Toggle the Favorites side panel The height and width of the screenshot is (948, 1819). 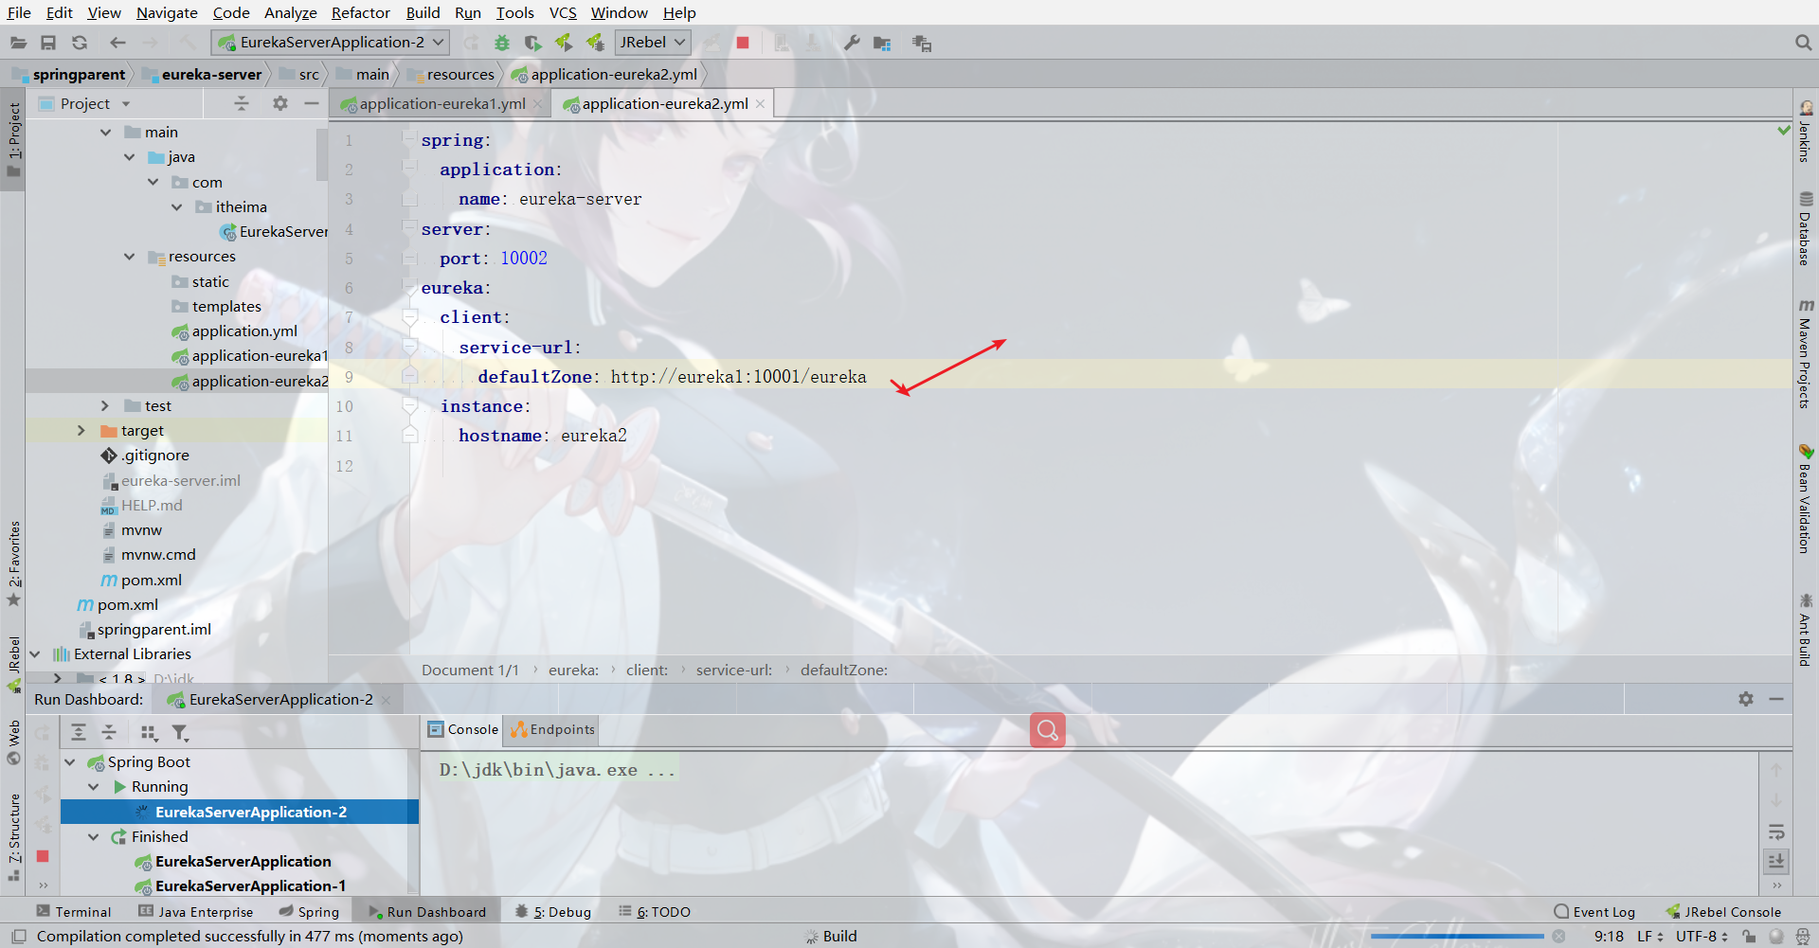click(x=13, y=563)
